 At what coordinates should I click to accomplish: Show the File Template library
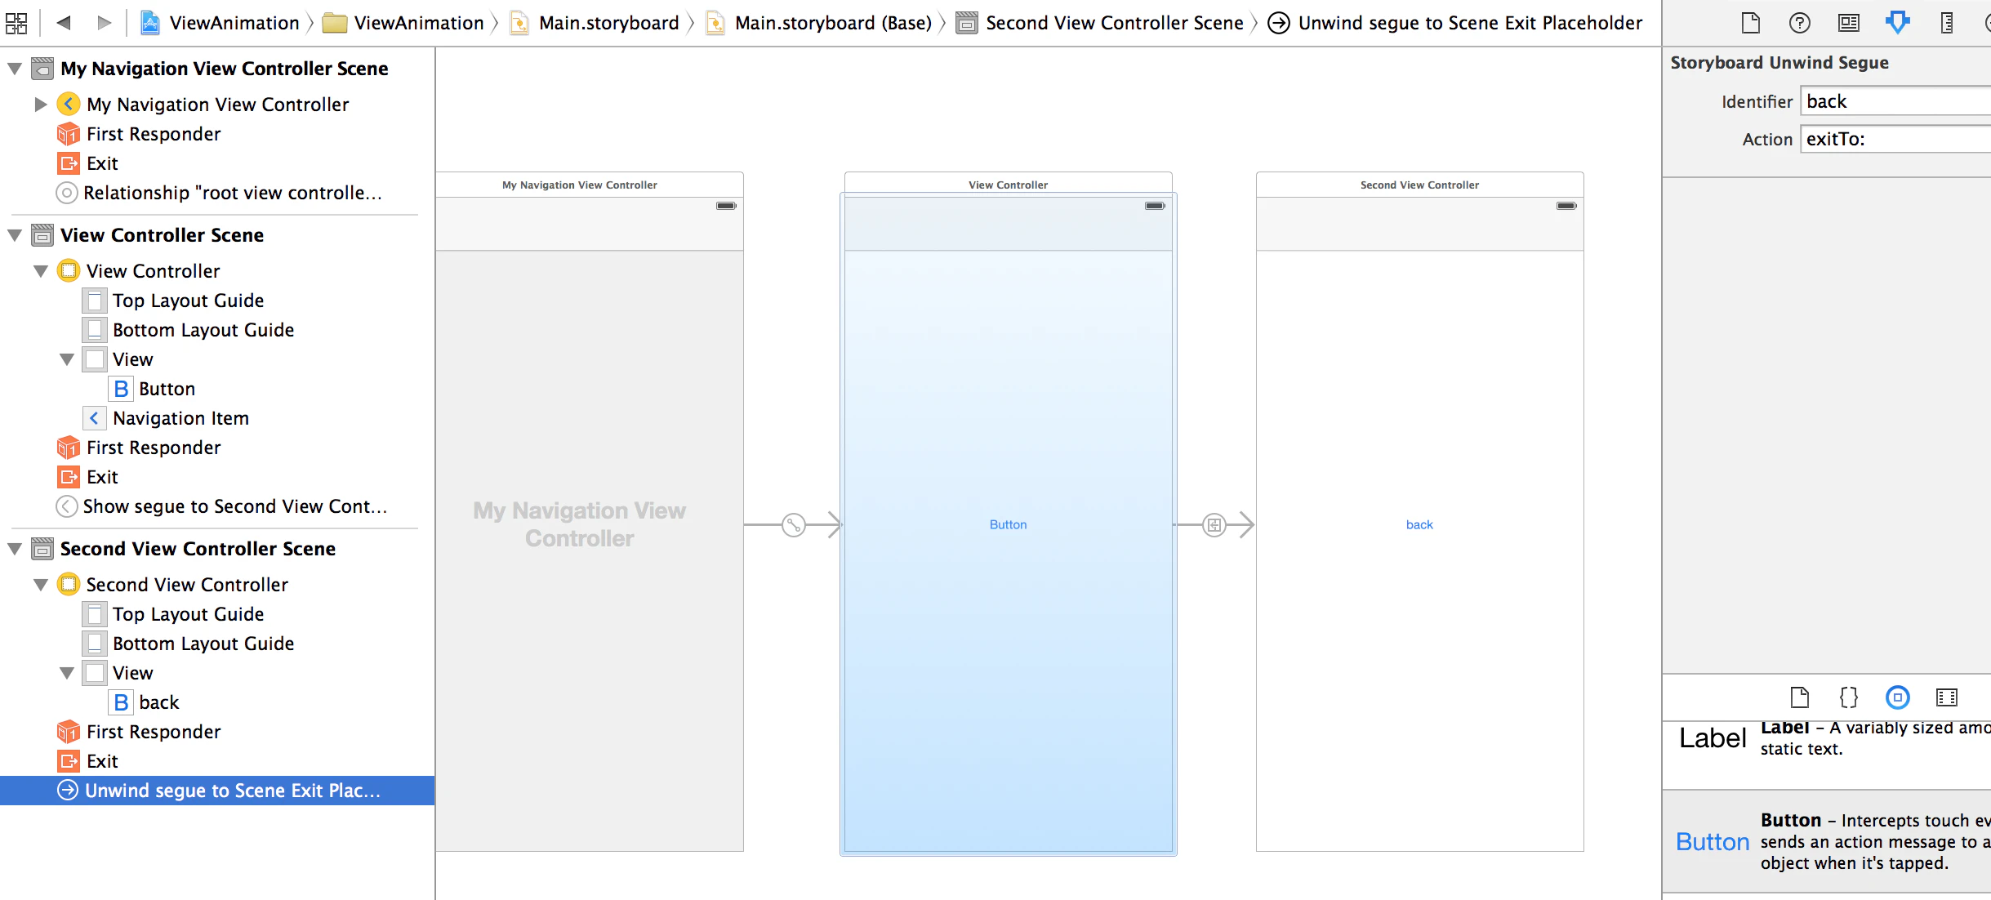[1799, 697]
